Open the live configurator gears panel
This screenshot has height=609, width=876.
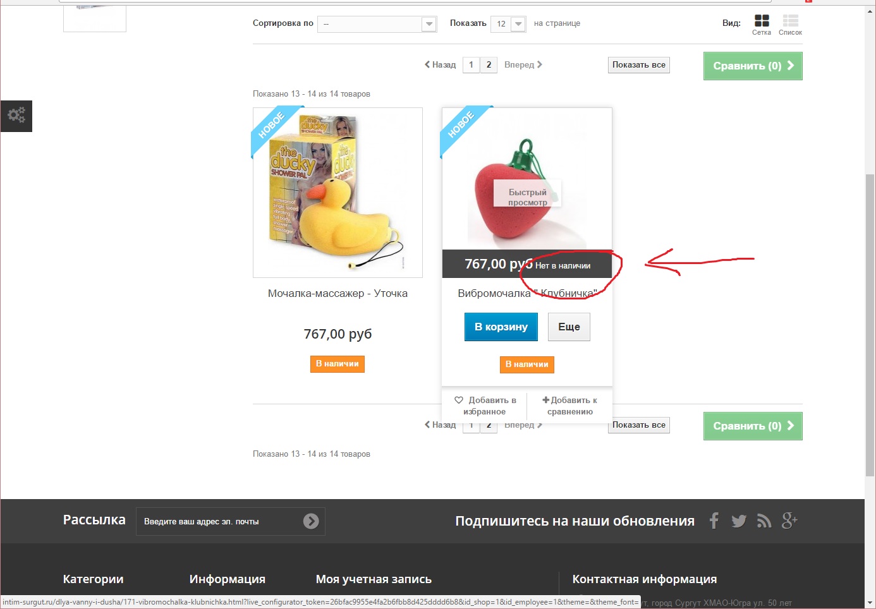pyautogui.click(x=16, y=116)
